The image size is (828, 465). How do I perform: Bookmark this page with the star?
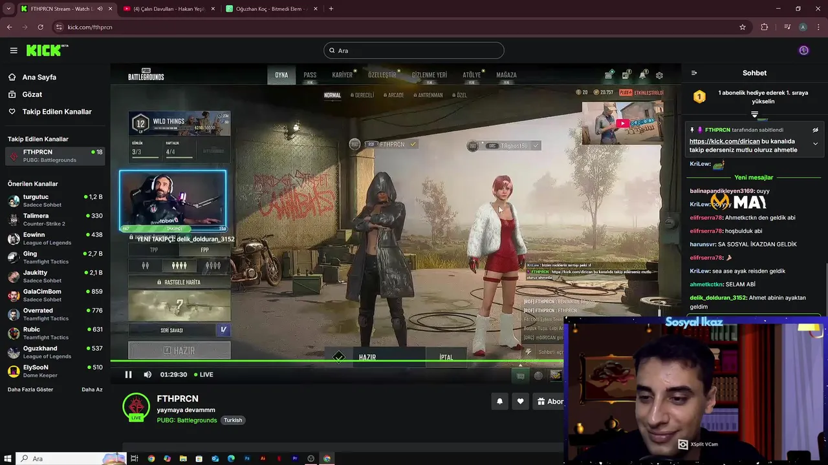tap(743, 27)
